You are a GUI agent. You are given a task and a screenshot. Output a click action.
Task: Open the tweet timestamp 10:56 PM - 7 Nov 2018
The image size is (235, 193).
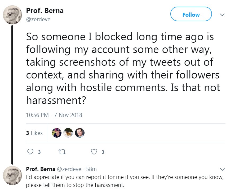tap(54, 115)
